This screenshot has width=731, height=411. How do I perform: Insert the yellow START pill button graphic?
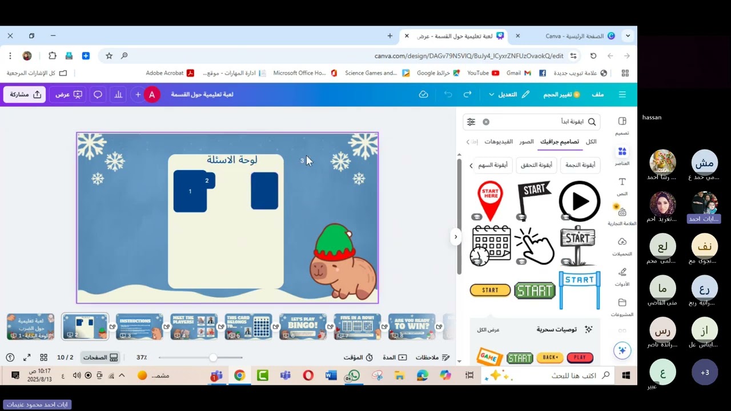(490, 290)
